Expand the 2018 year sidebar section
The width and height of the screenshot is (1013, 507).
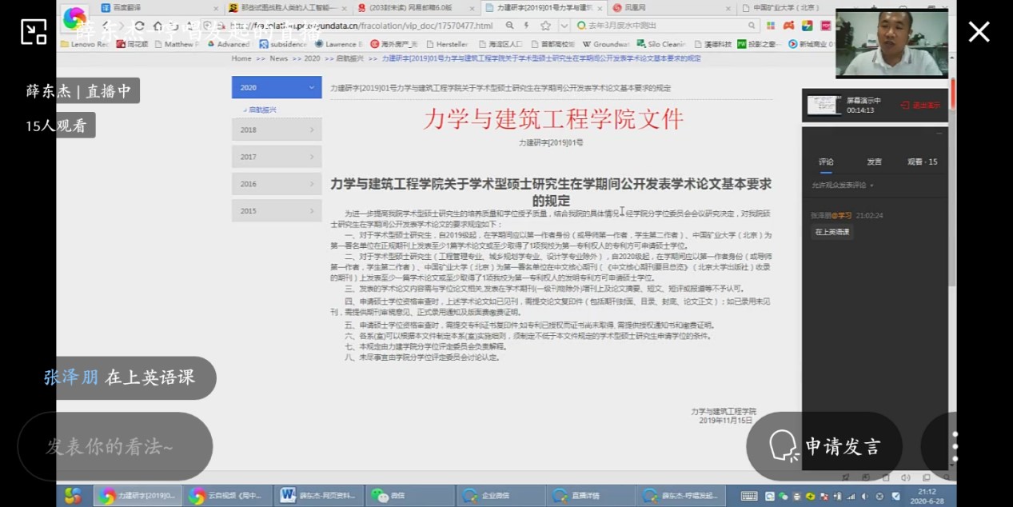pos(277,130)
